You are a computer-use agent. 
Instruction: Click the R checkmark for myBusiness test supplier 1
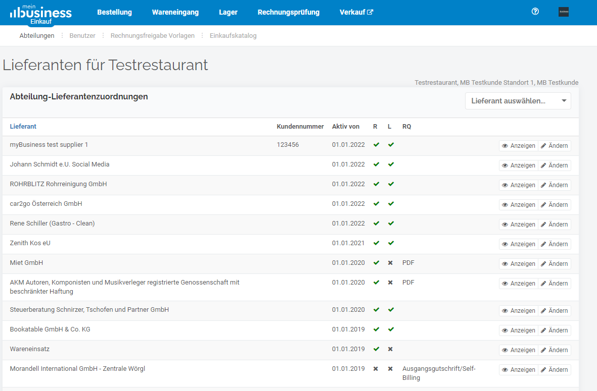click(376, 145)
